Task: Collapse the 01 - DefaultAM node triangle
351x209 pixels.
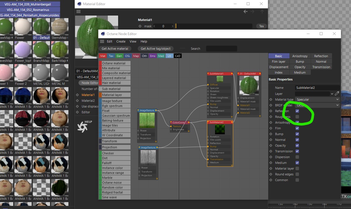Action: (238, 74)
